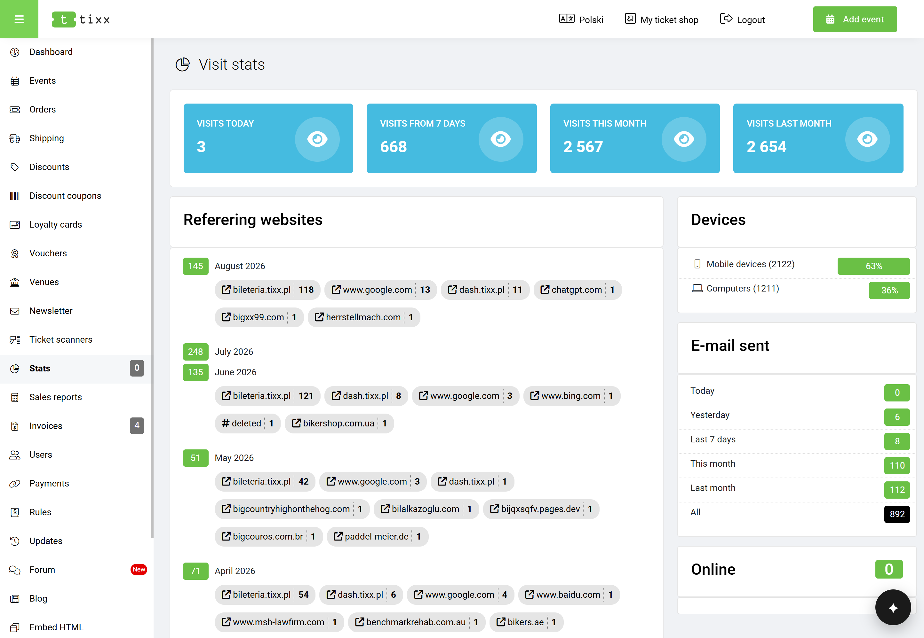Open the Forum section marked New
This screenshot has height=638, width=924.
tap(75, 570)
